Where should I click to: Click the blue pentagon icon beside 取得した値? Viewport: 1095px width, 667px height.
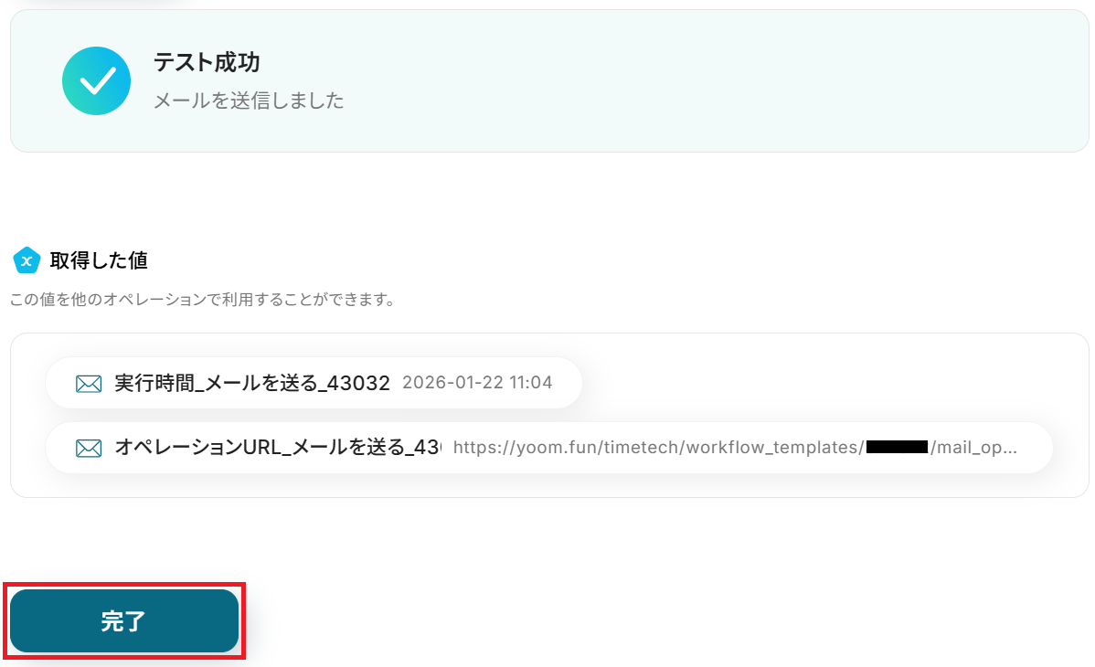(27, 260)
